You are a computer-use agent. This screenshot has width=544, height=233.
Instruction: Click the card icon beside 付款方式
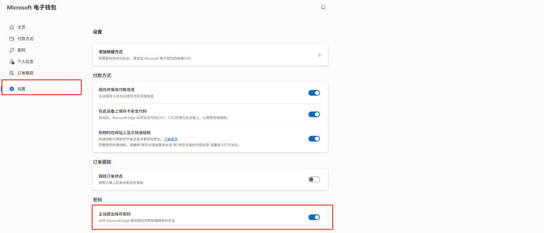pos(12,39)
